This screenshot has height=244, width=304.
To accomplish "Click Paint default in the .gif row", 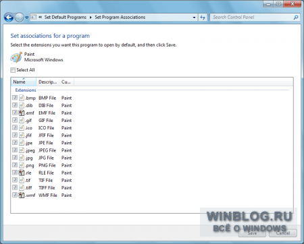I will click(66, 121).
